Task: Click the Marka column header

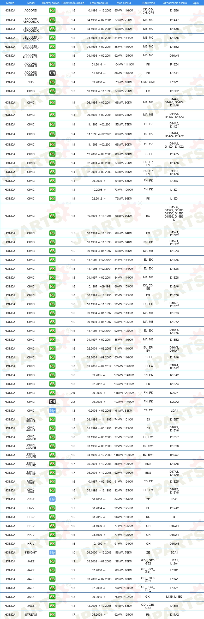Action: (x=10, y=3)
